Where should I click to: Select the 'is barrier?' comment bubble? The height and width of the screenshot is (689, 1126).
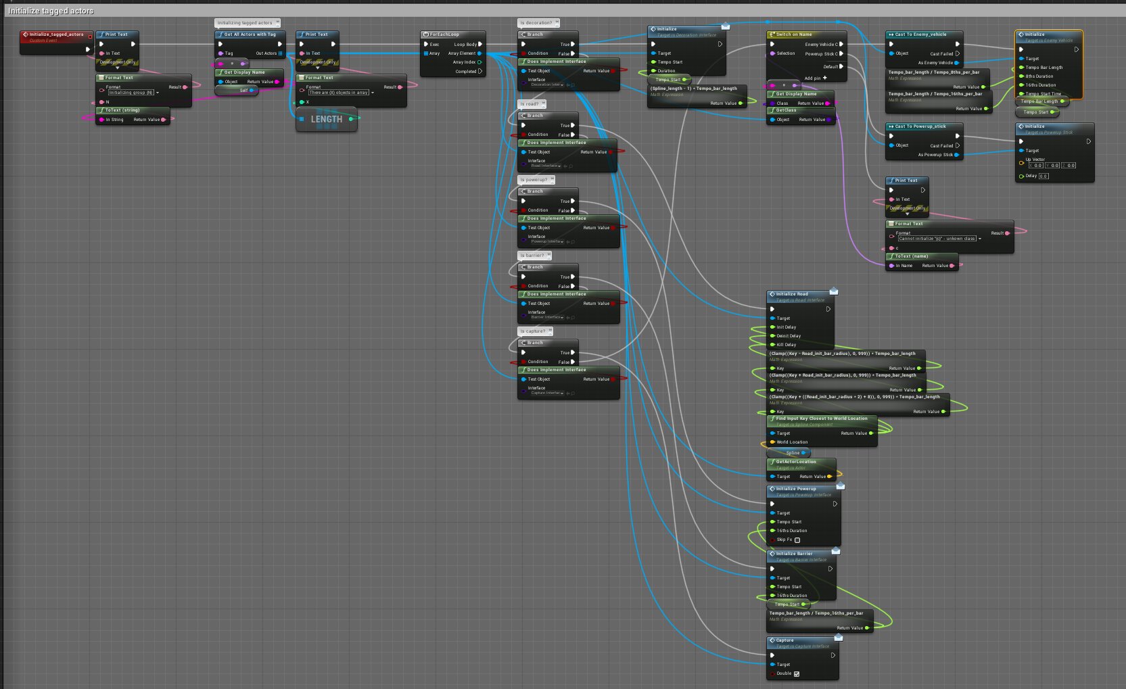coord(534,256)
